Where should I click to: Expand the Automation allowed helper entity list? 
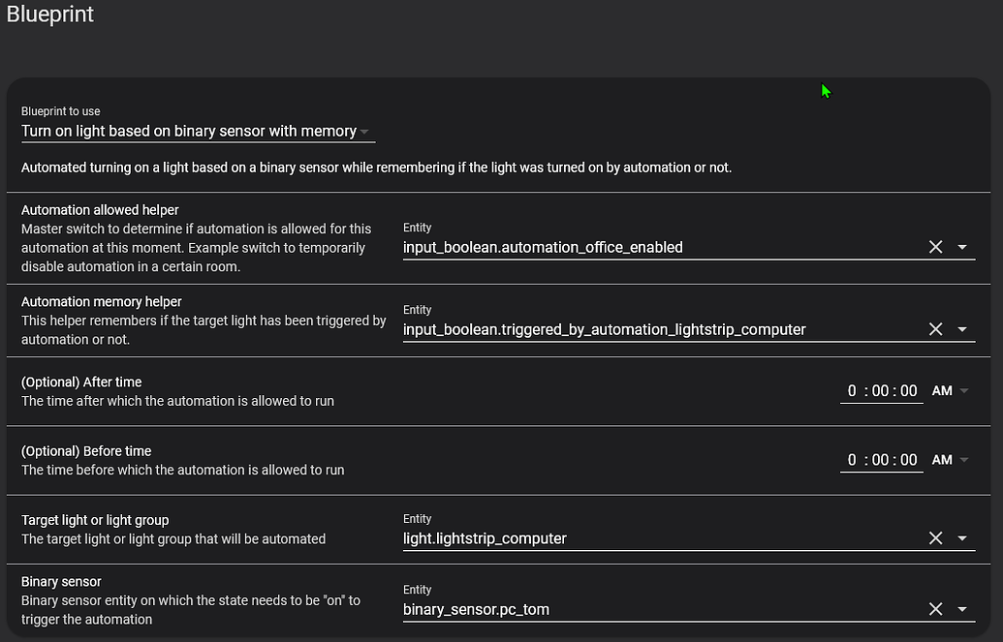click(962, 247)
